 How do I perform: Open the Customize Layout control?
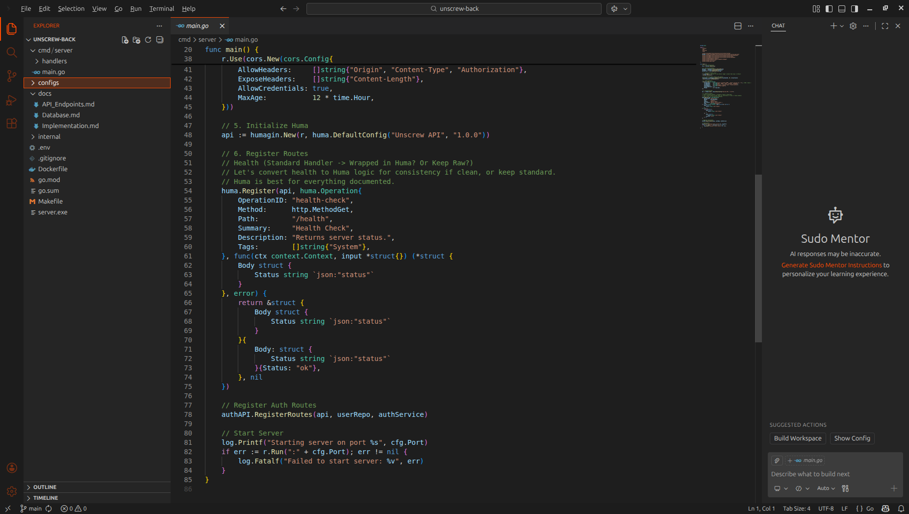(816, 9)
